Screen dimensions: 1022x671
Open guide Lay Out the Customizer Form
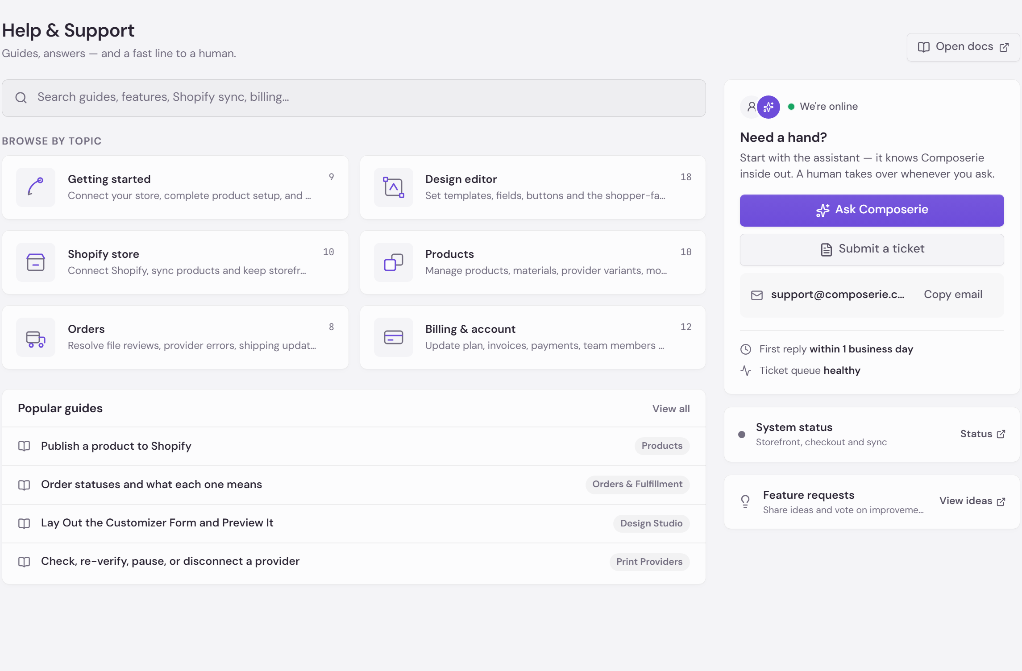coord(157,523)
